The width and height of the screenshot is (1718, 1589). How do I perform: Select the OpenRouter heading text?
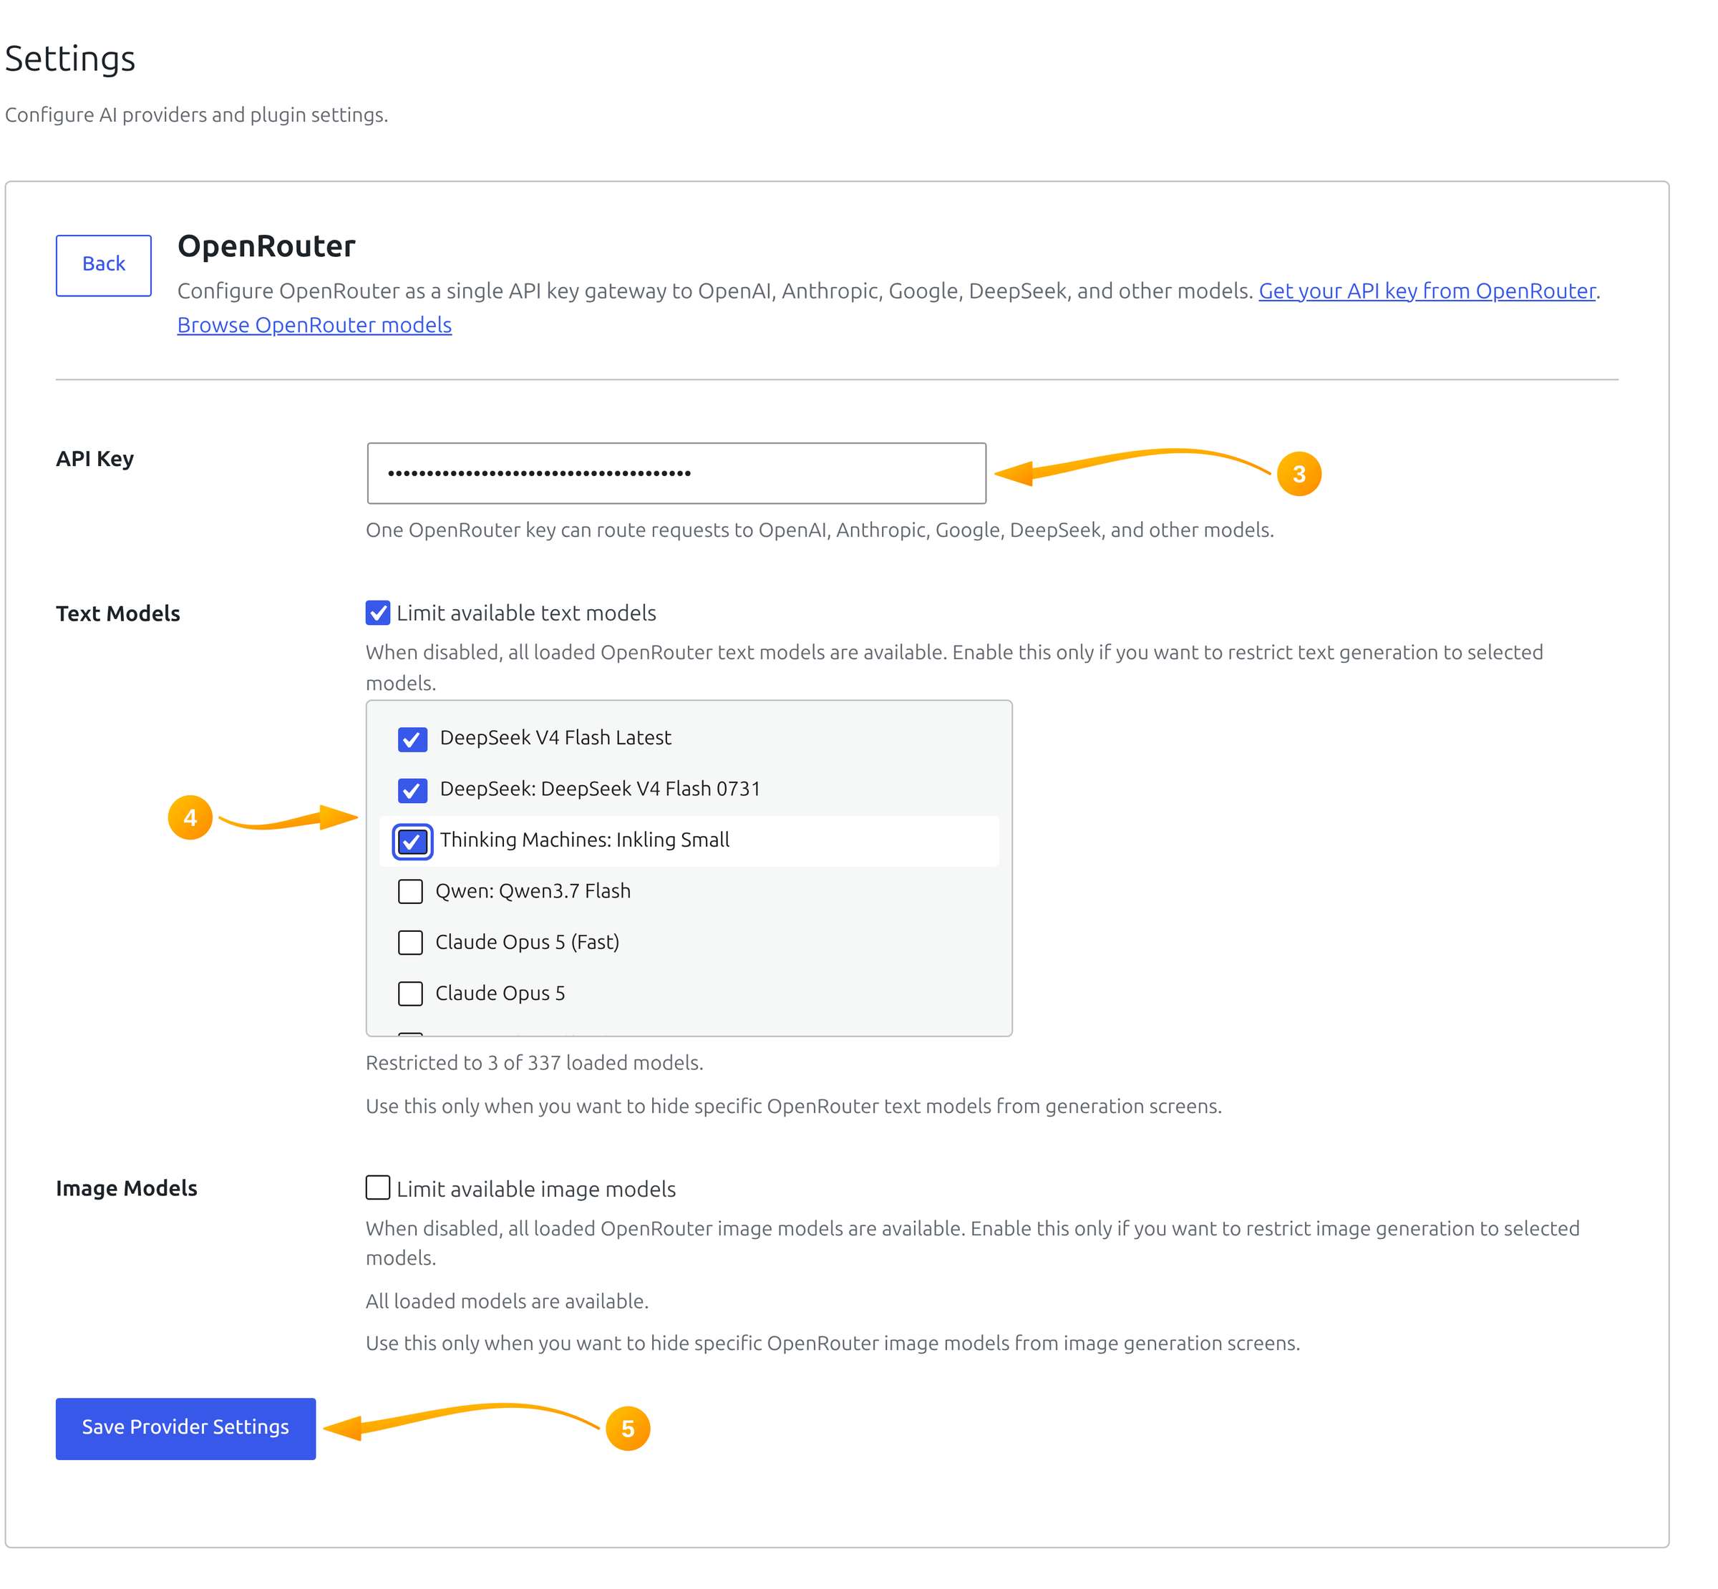(266, 246)
